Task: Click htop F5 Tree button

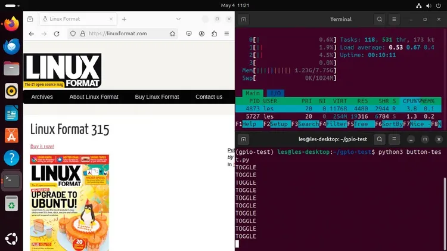Action: coord(361,124)
